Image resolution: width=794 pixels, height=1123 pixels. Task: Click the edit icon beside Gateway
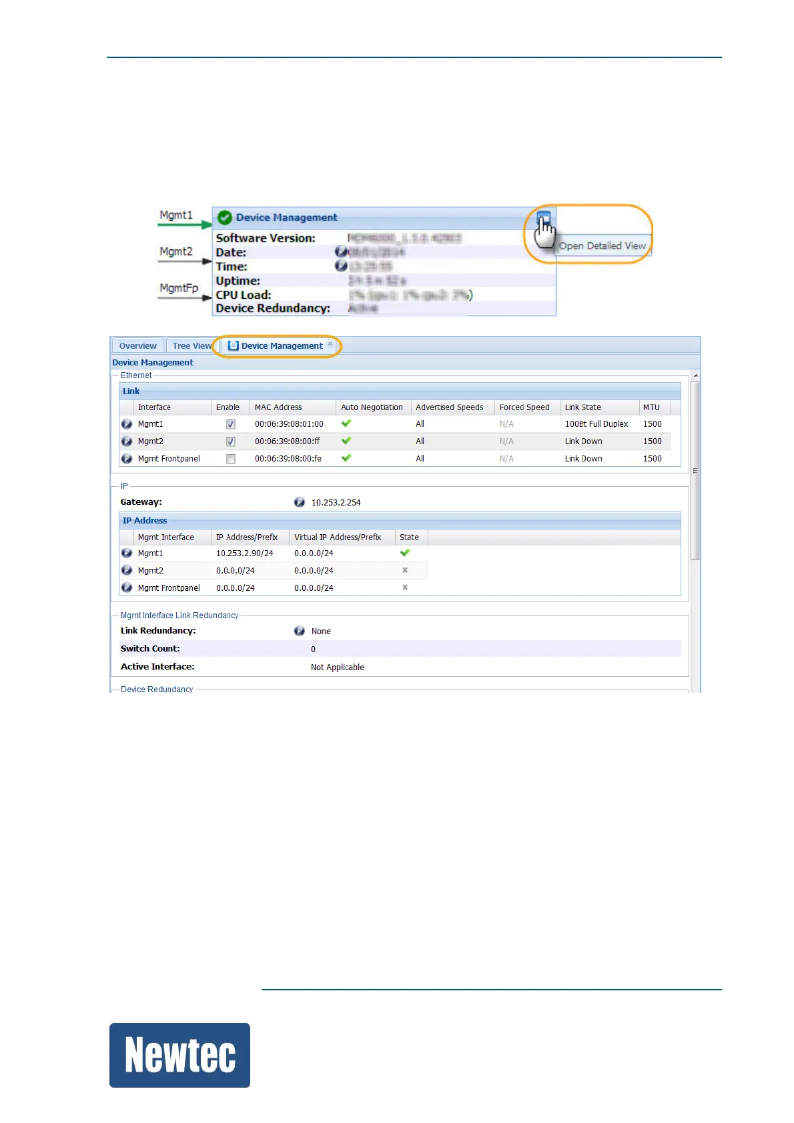coord(300,502)
